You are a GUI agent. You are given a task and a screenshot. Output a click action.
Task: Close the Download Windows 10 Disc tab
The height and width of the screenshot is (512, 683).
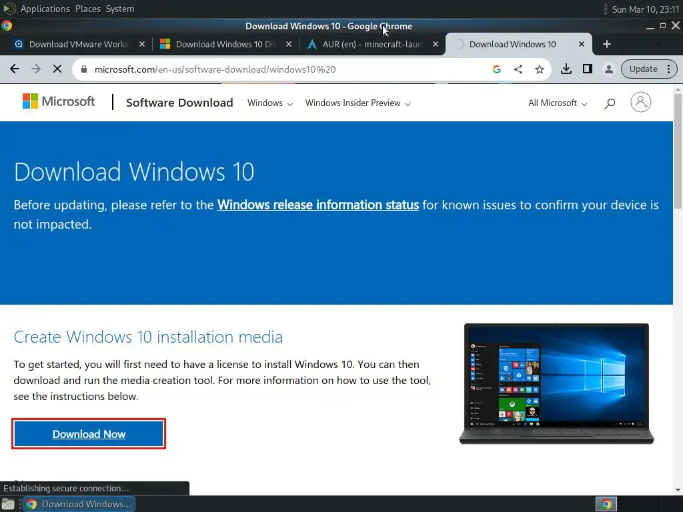(x=288, y=44)
